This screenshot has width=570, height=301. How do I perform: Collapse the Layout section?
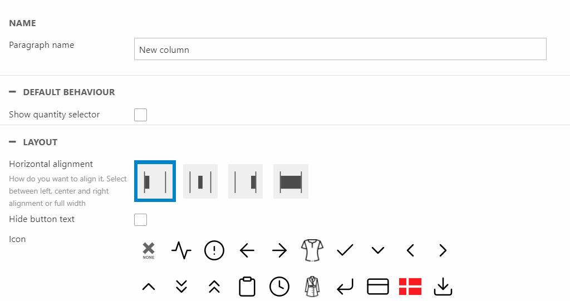[13, 142]
